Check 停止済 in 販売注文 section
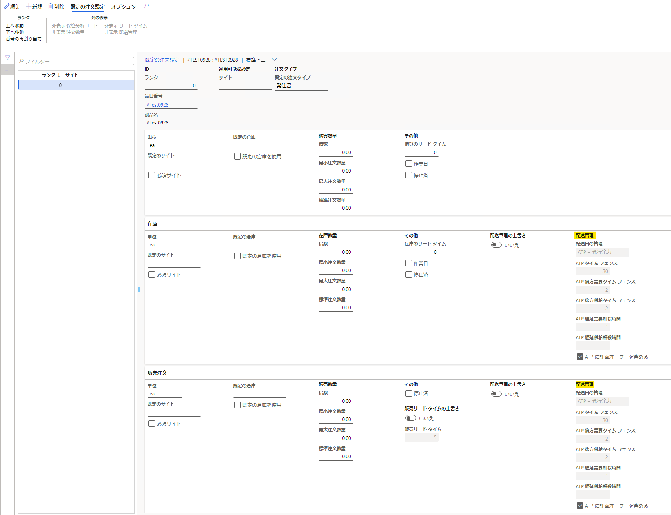The image size is (671, 515). (x=409, y=393)
